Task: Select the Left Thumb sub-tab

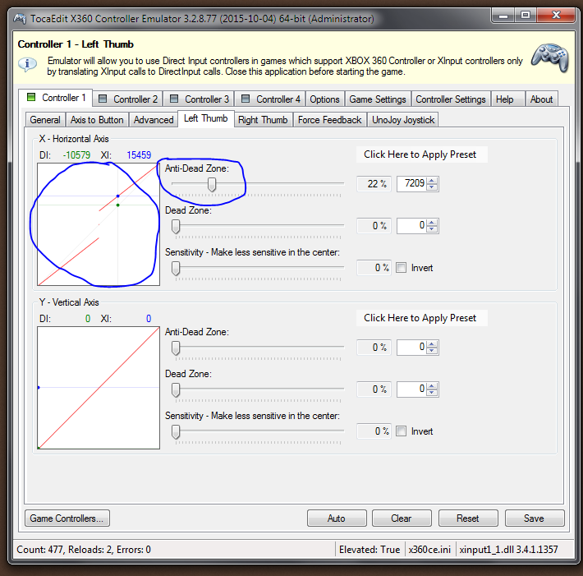Action: click(x=205, y=118)
